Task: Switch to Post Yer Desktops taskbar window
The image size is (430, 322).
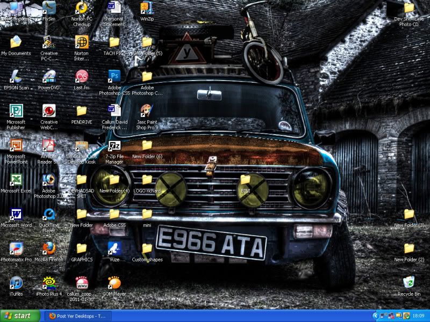Action: click(77, 316)
